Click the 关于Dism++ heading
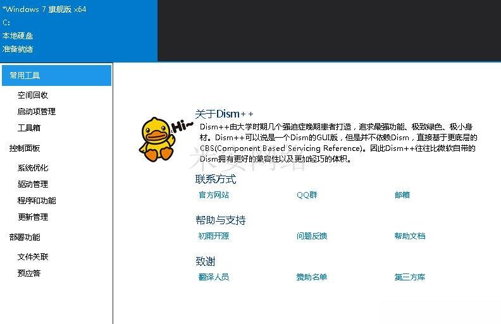 (225, 114)
